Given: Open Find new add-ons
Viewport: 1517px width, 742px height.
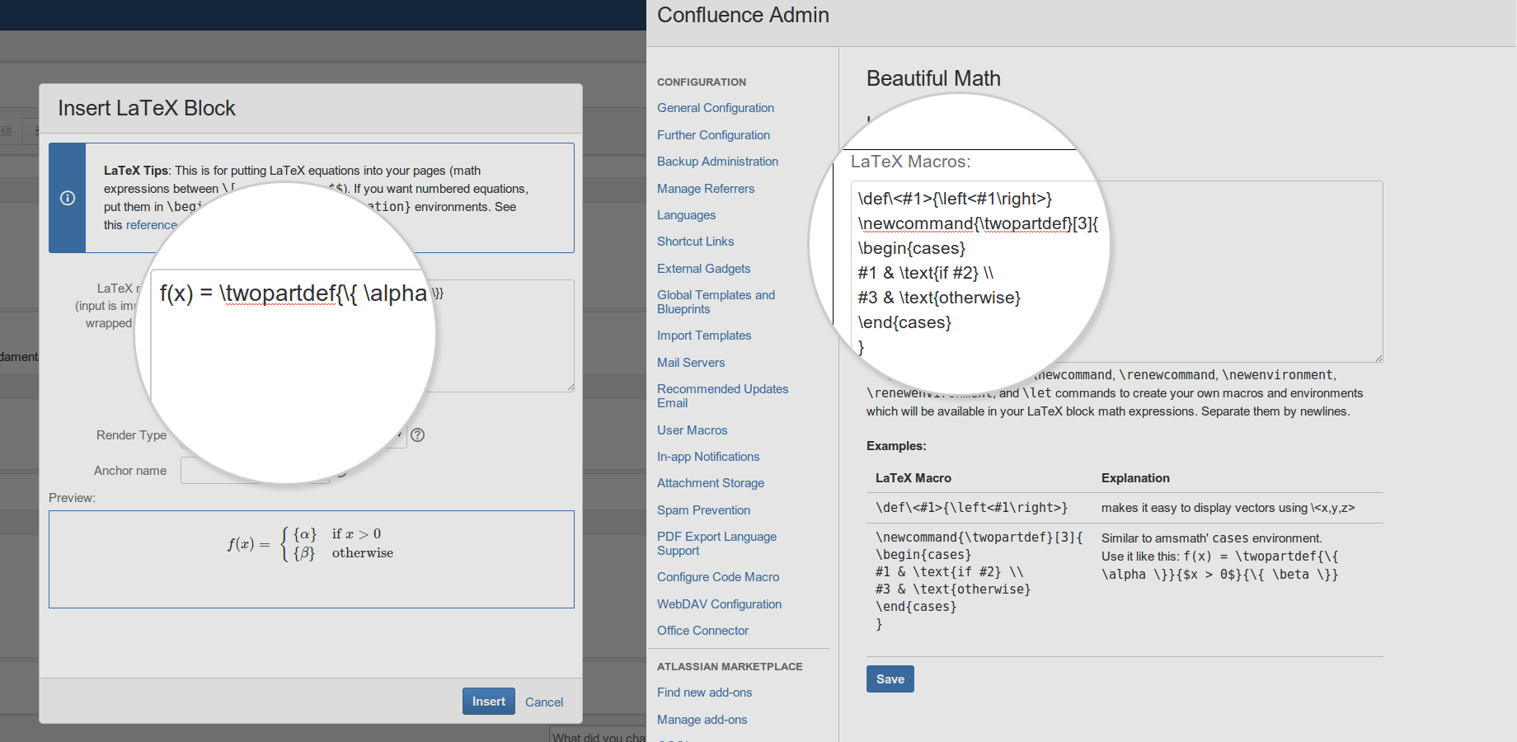Looking at the screenshot, I should pyautogui.click(x=704, y=693).
